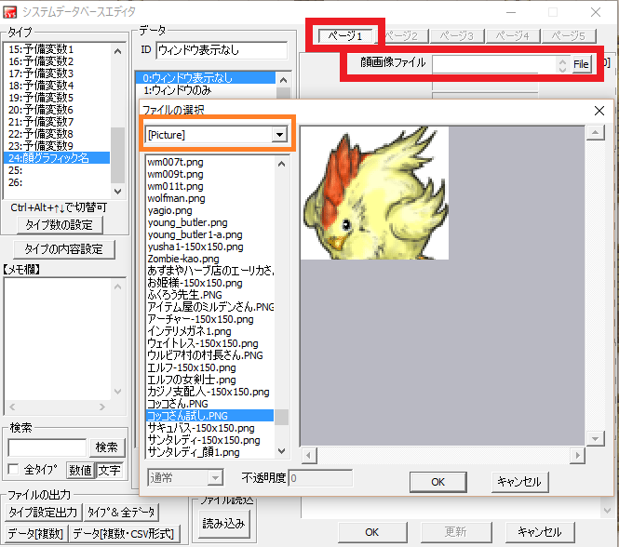Viewport: 619px width, 547px height.
Task: Select type 23:予備変数9
Action: click(57, 146)
